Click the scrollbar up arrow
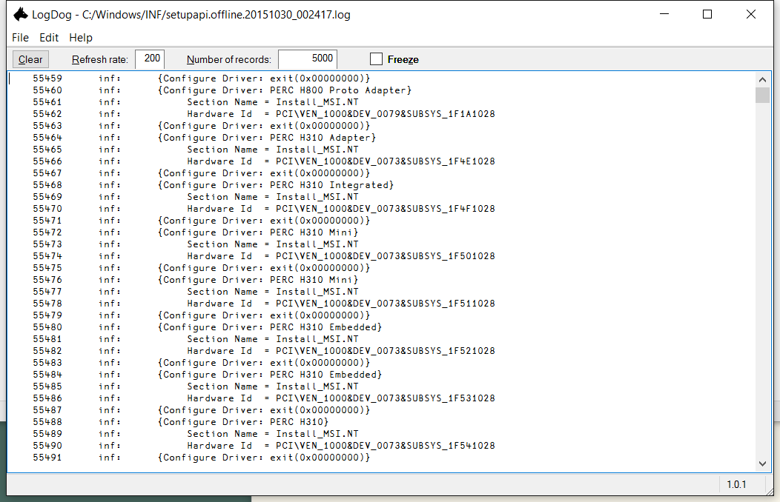Image resolution: width=780 pixels, height=502 pixels. tap(762, 79)
